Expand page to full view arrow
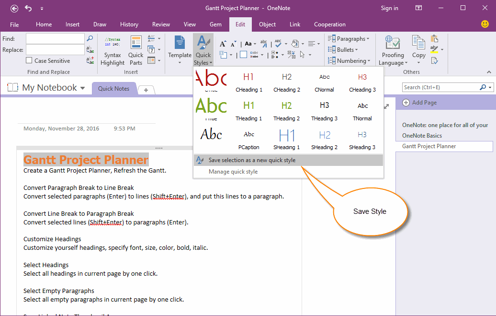This screenshot has height=316, width=496. (386, 106)
